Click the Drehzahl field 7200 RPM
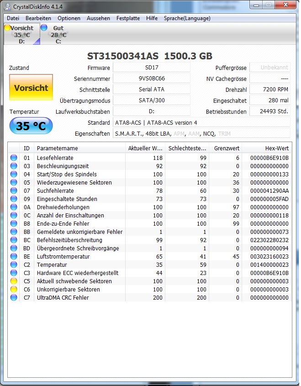This screenshot has width=301, height=386. [270, 90]
